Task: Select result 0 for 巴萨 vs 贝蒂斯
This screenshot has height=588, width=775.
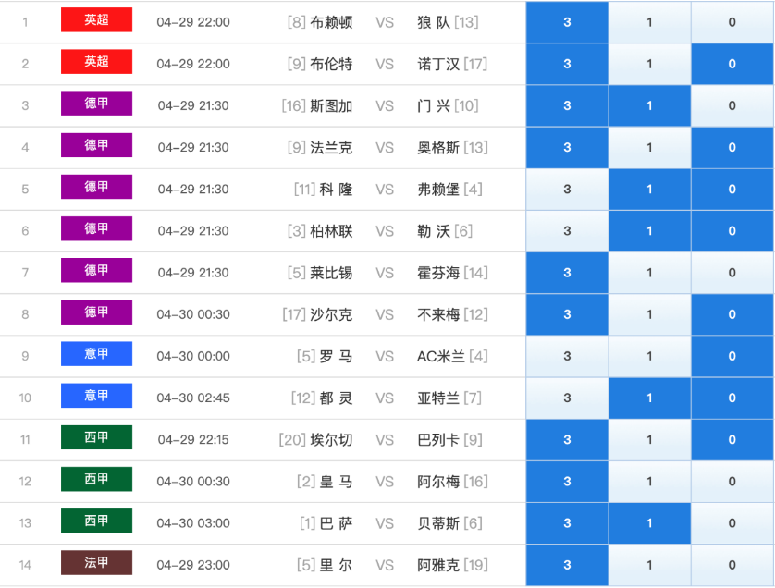Action: tap(732, 523)
